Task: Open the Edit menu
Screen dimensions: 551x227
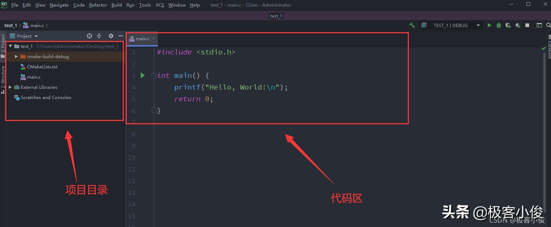Action: point(27,5)
